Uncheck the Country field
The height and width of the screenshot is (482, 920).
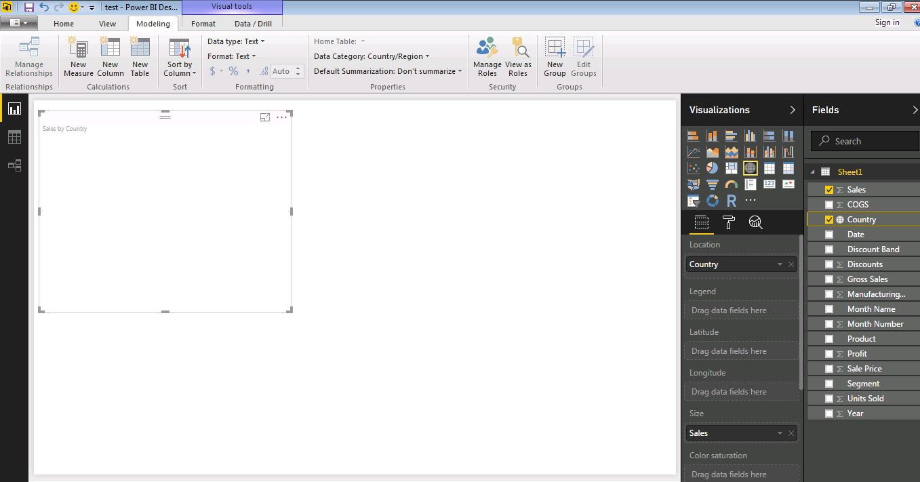(828, 220)
